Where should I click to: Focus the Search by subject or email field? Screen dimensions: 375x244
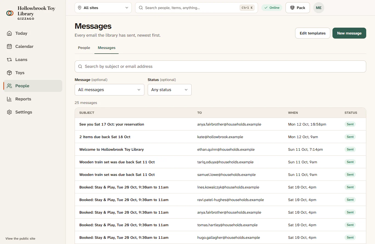220,66
